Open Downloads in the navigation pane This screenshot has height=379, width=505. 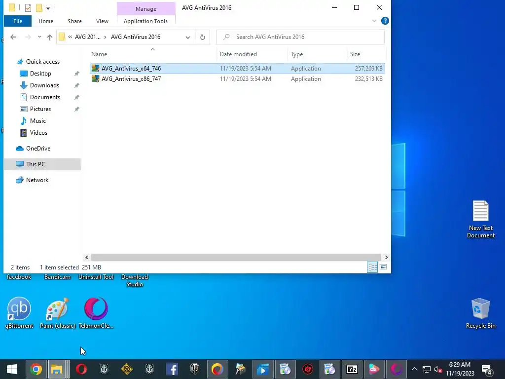pos(44,85)
